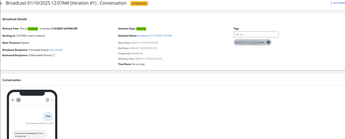345x139 pixels.
Task: Click 'Sending at: 12:07AM in each timezone'
Action: 24,36
